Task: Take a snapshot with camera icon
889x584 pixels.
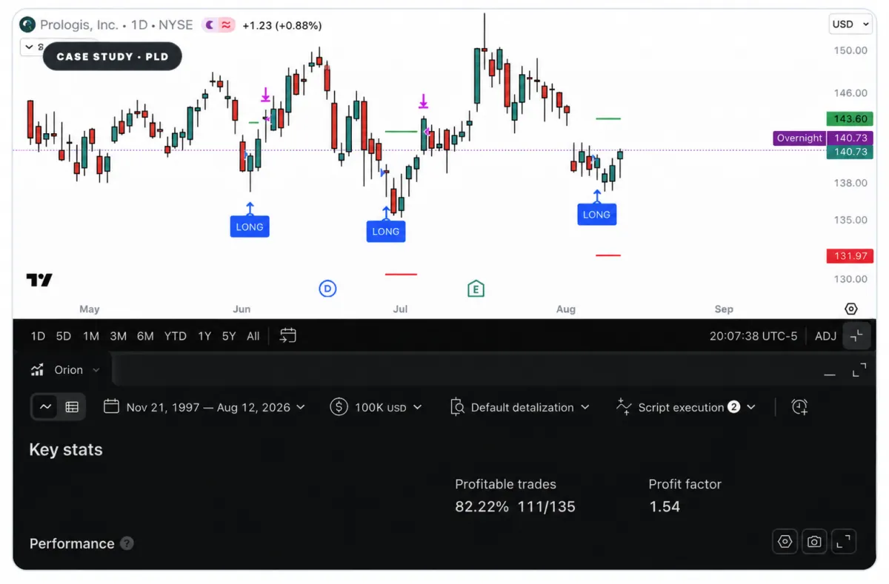Action: pyautogui.click(x=814, y=542)
